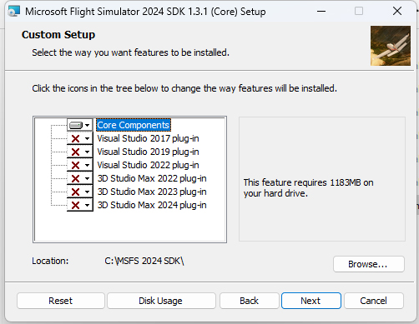Open Visual Studio 2022 plug-in feature dropdown
This screenshot has width=419, height=324.
(x=79, y=165)
